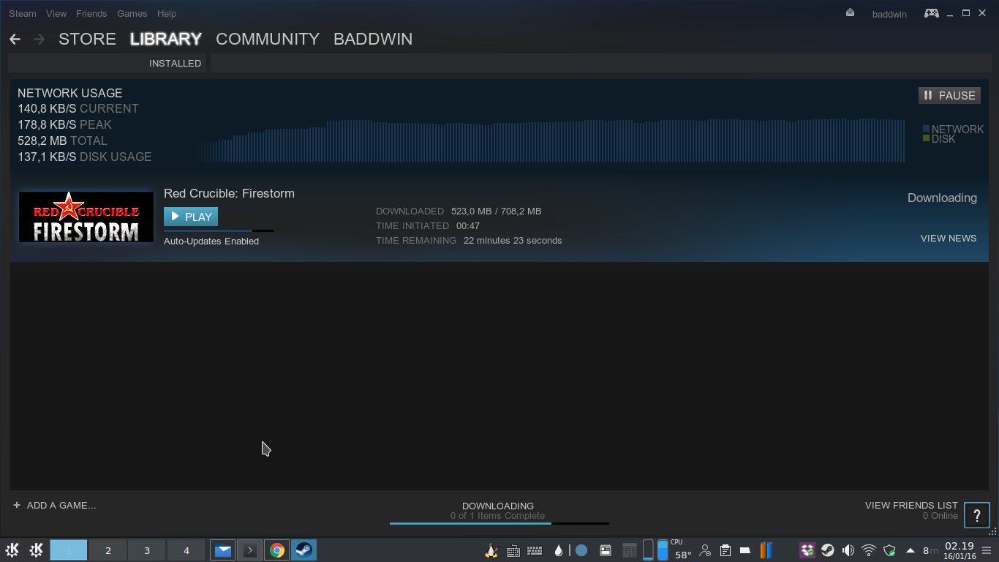This screenshot has width=999, height=562.
Task: Click the DOWNLOADING status at bottom
Action: pyautogui.click(x=498, y=506)
